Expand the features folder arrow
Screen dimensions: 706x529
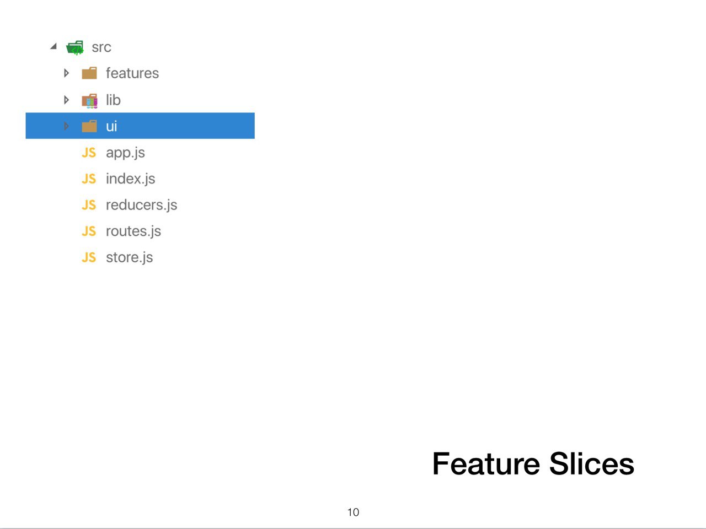click(x=66, y=73)
